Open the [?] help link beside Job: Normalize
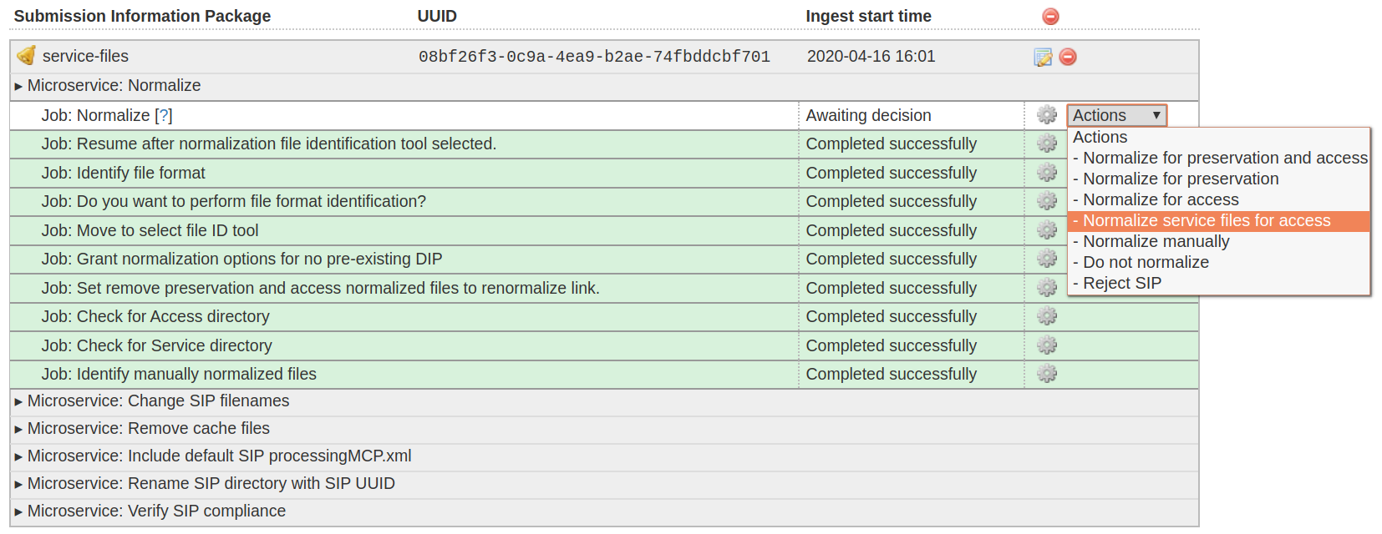 pos(165,115)
